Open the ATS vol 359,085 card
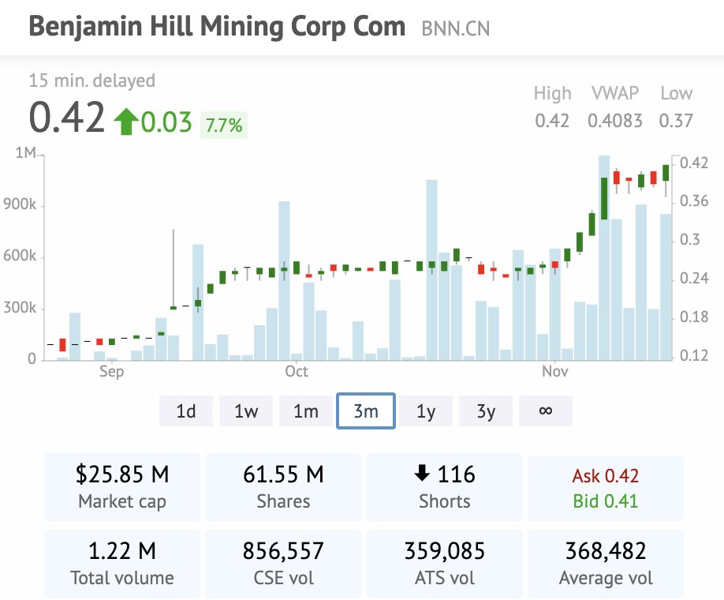 click(444, 564)
